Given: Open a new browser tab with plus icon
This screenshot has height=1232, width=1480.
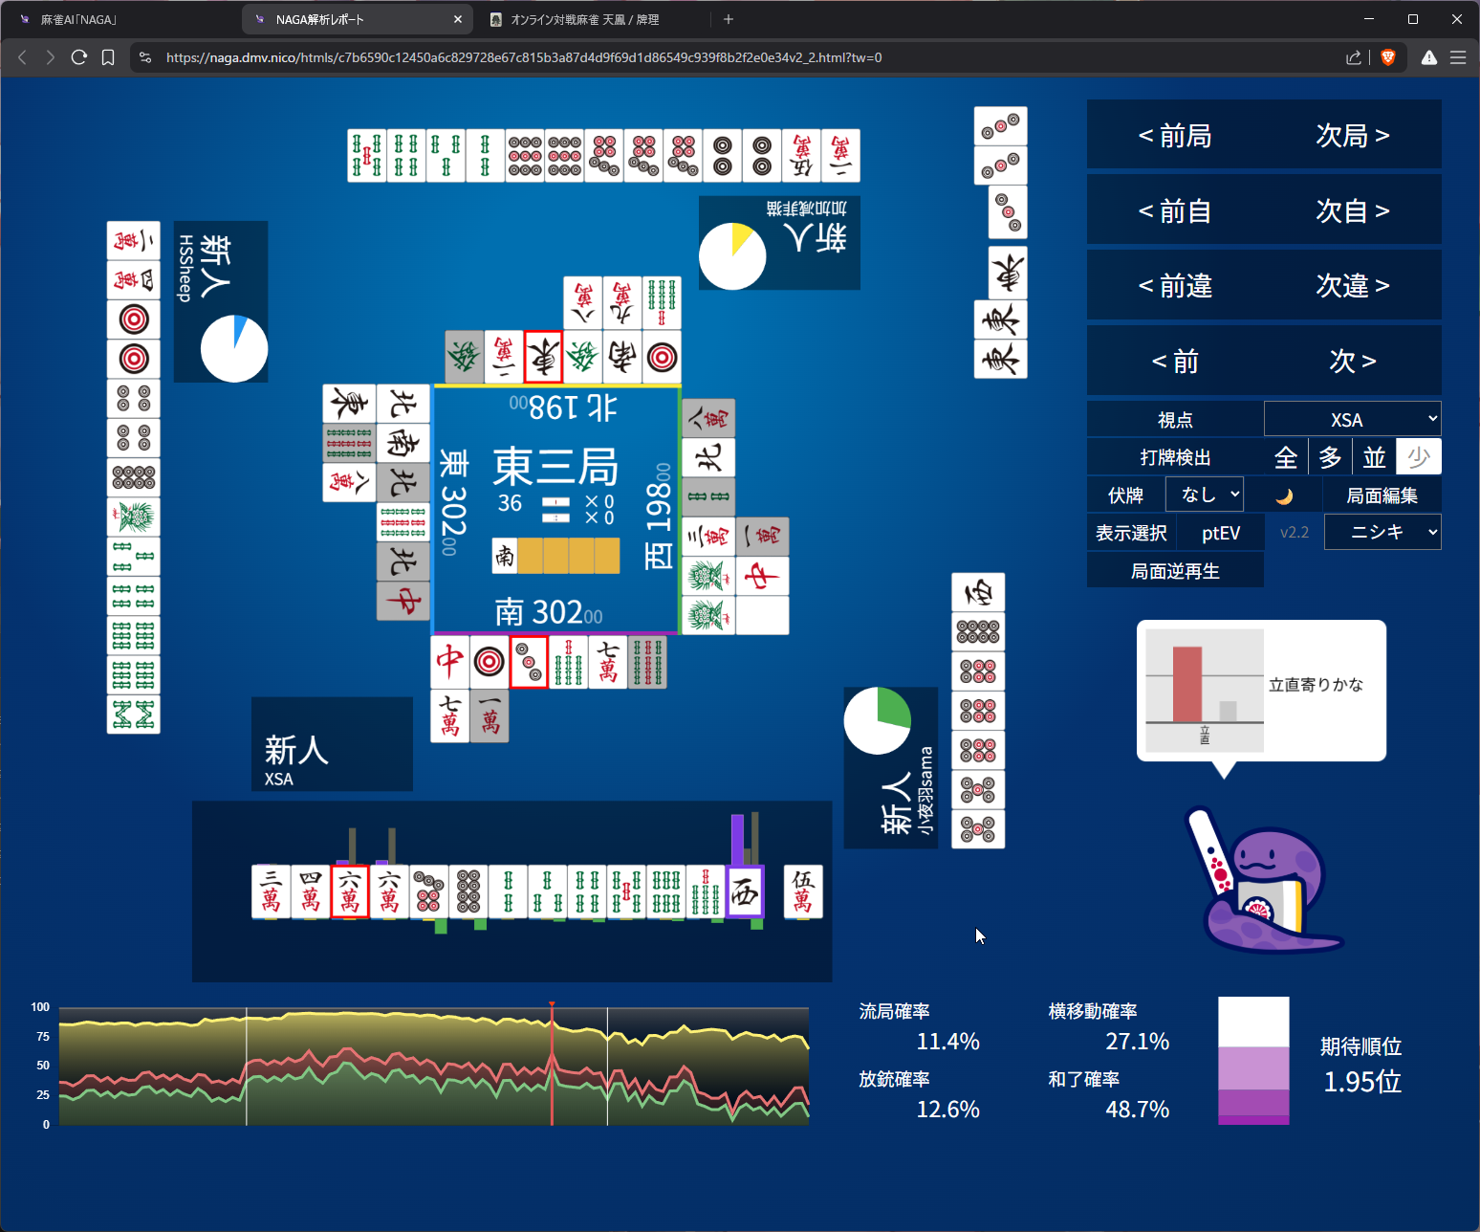Looking at the screenshot, I should pos(729,19).
